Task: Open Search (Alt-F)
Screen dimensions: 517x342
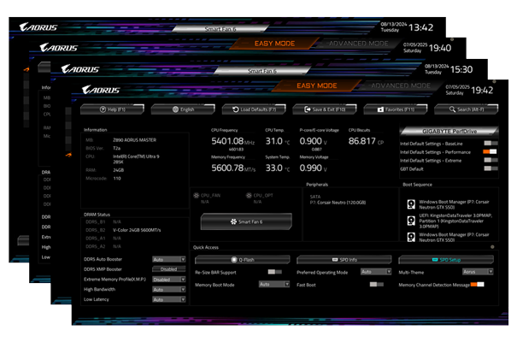Action: pos(467,109)
